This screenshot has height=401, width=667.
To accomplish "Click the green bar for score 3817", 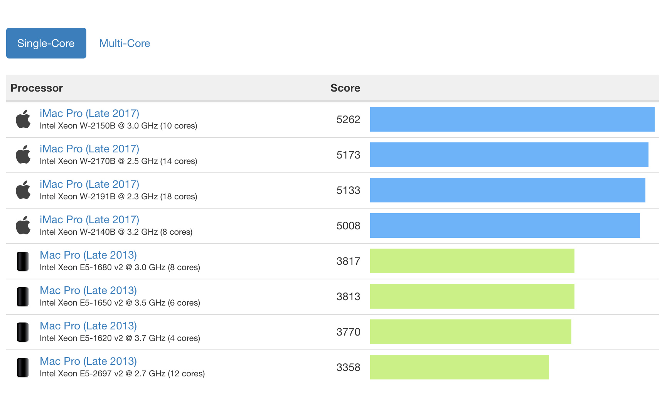I will pyautogui.click(x=472, y=261).
